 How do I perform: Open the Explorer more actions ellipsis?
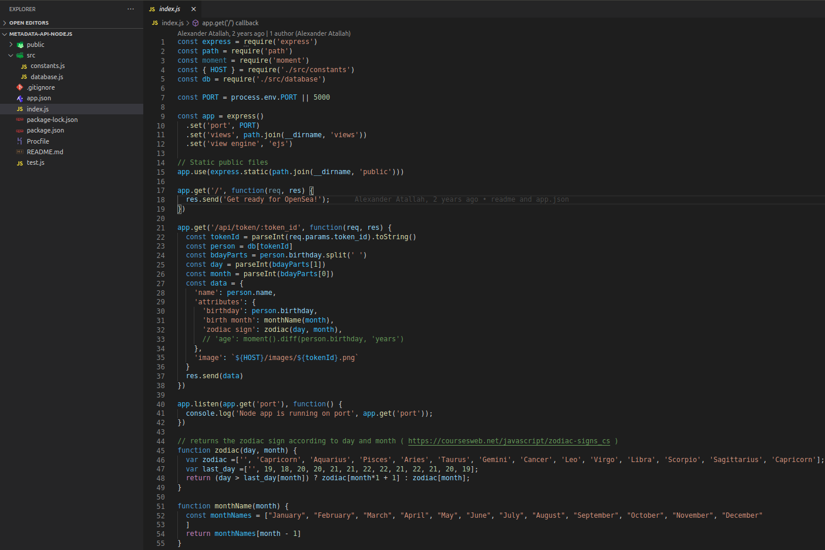pyautogui.click(x=130, y=9)
